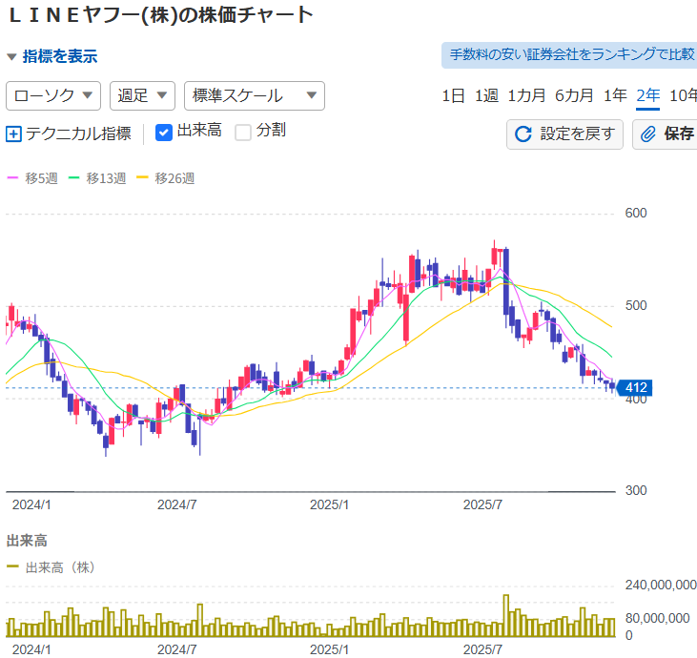Select the 1年 period tab
This screenshot has height=658, width=697.
coord(615,95)
